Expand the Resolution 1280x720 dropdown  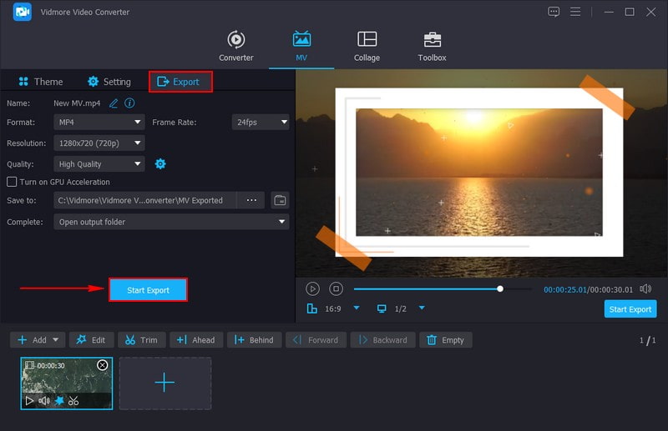(x=99, y=143)
